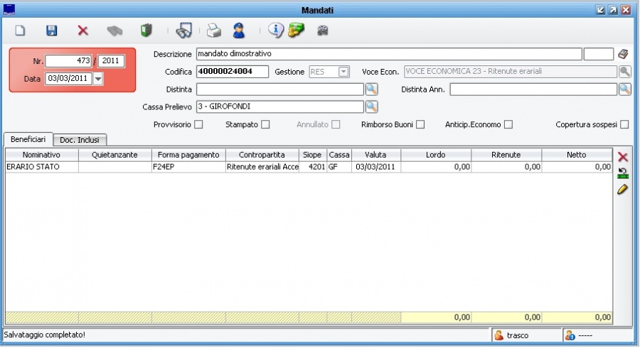Viewport: 640px width, 348px height.
Task: Toggle the Stampato checkbox
Action: point(265,125)
